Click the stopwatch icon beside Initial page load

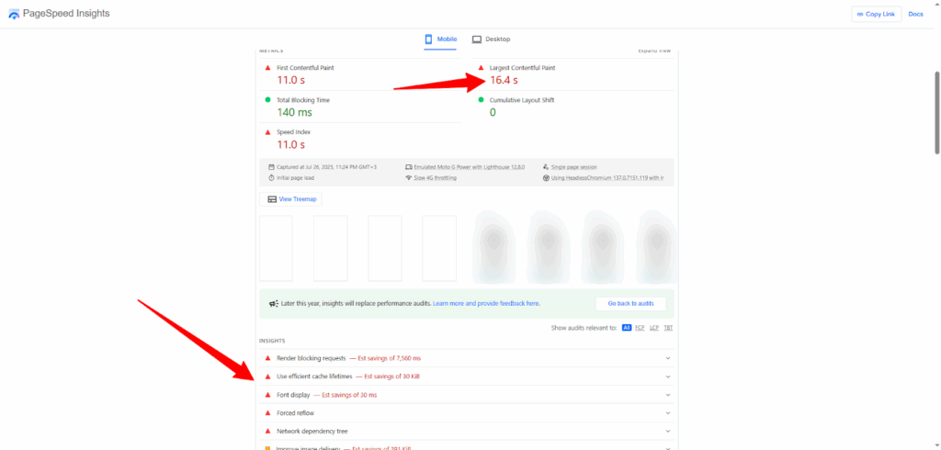(271, 177)
